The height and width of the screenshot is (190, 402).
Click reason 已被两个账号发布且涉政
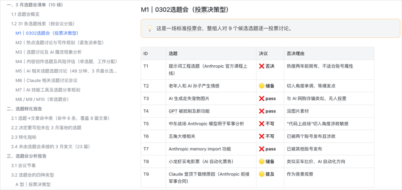(311, 136)
